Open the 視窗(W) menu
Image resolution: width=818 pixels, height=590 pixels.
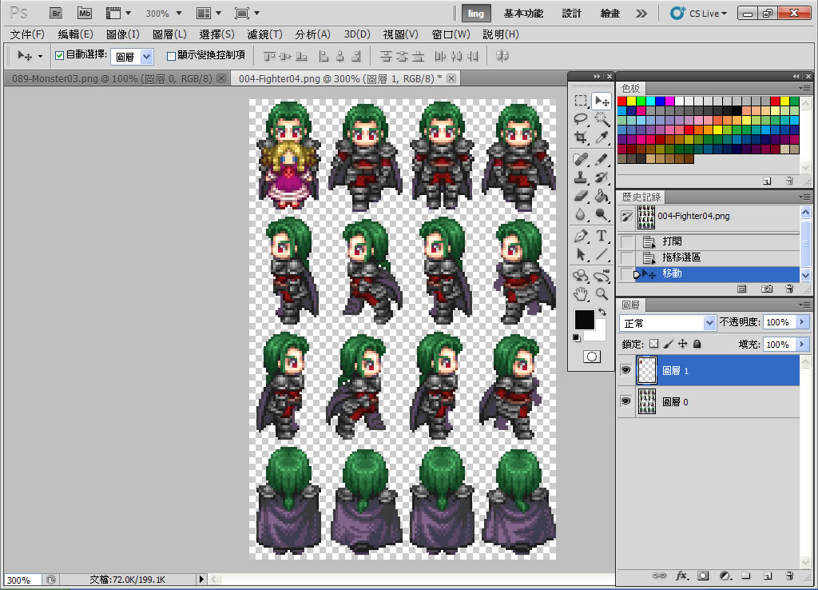pos(451,34)
